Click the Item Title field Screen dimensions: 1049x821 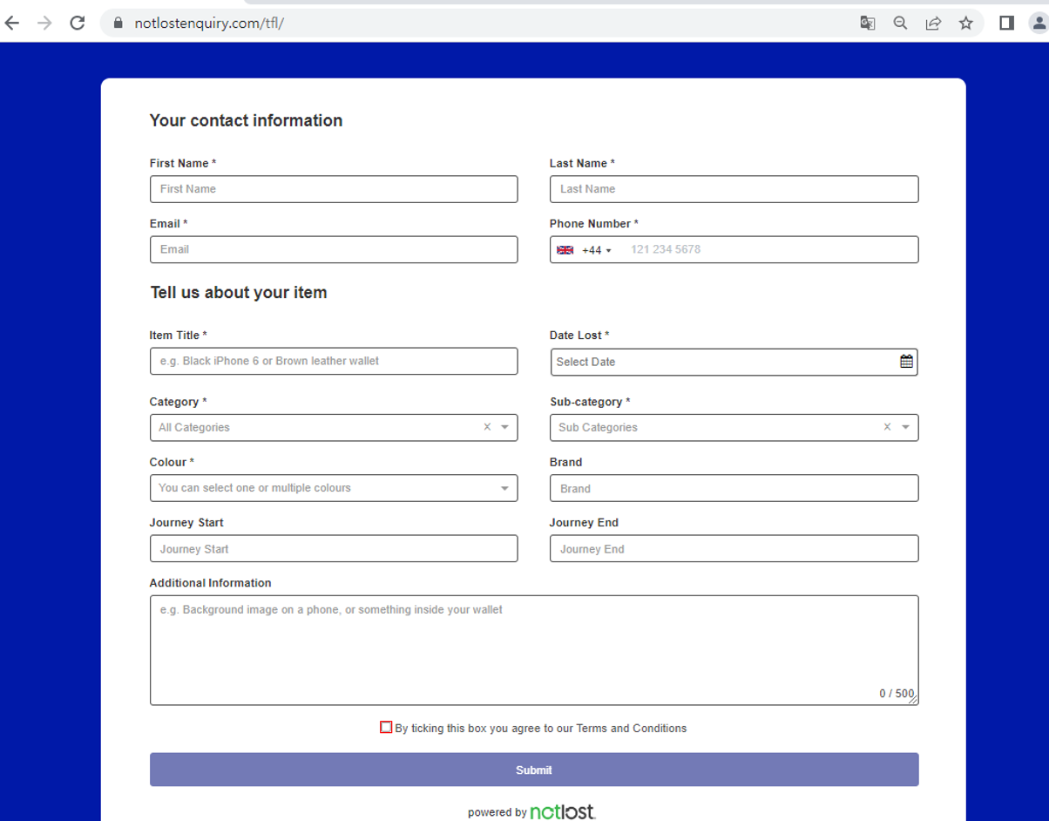coord(334,361)
